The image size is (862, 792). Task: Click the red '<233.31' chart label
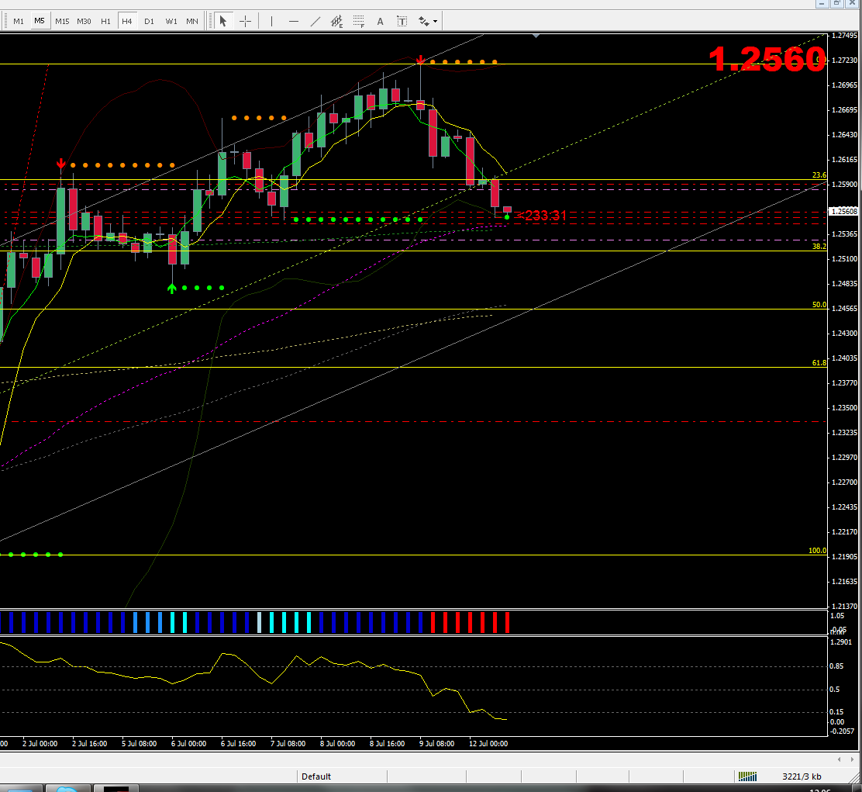point(542,216)
